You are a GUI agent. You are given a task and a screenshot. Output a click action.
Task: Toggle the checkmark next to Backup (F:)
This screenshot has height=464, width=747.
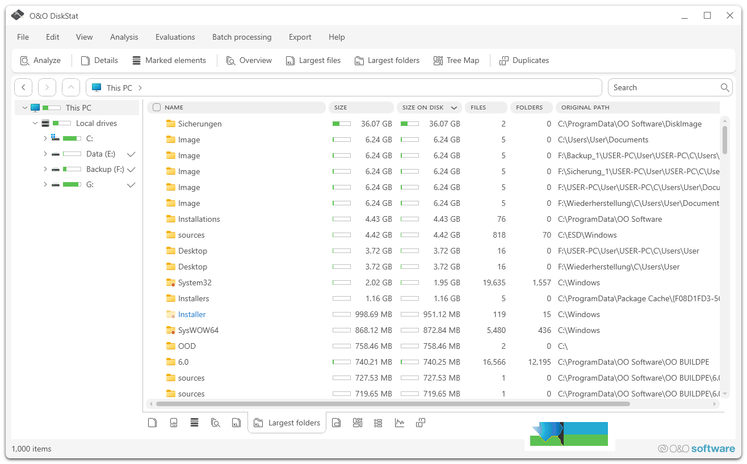(x=131, y=170)
